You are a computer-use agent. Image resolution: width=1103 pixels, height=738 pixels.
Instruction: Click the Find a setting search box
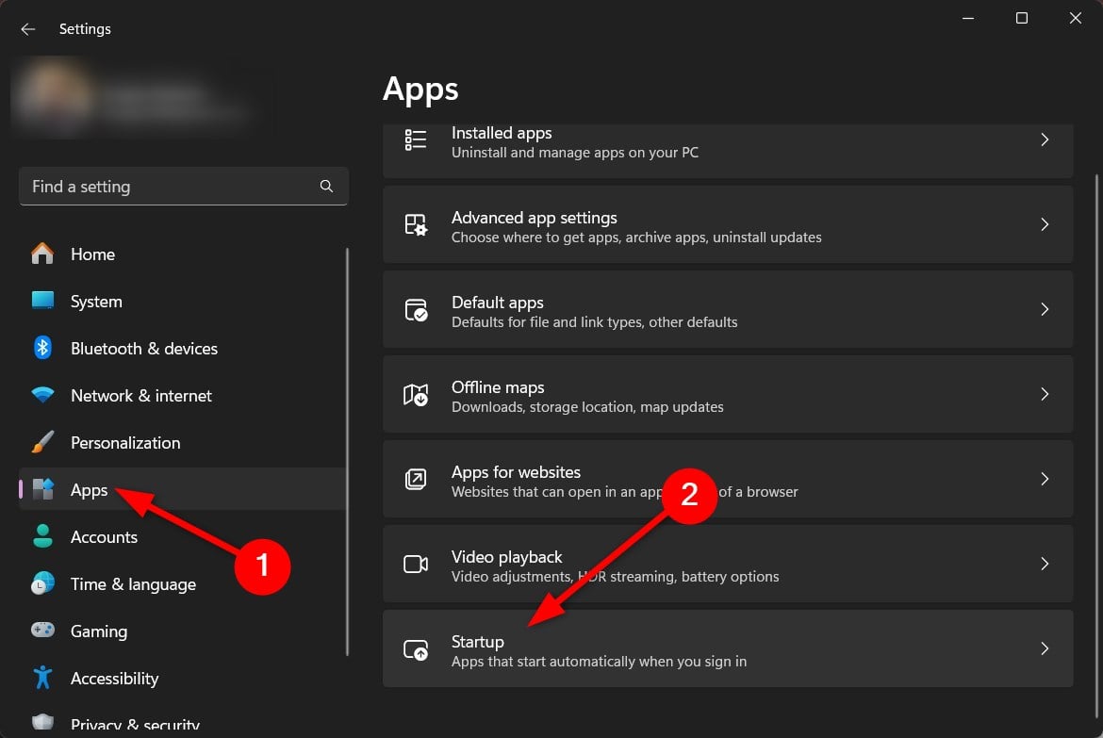[183, 186]
